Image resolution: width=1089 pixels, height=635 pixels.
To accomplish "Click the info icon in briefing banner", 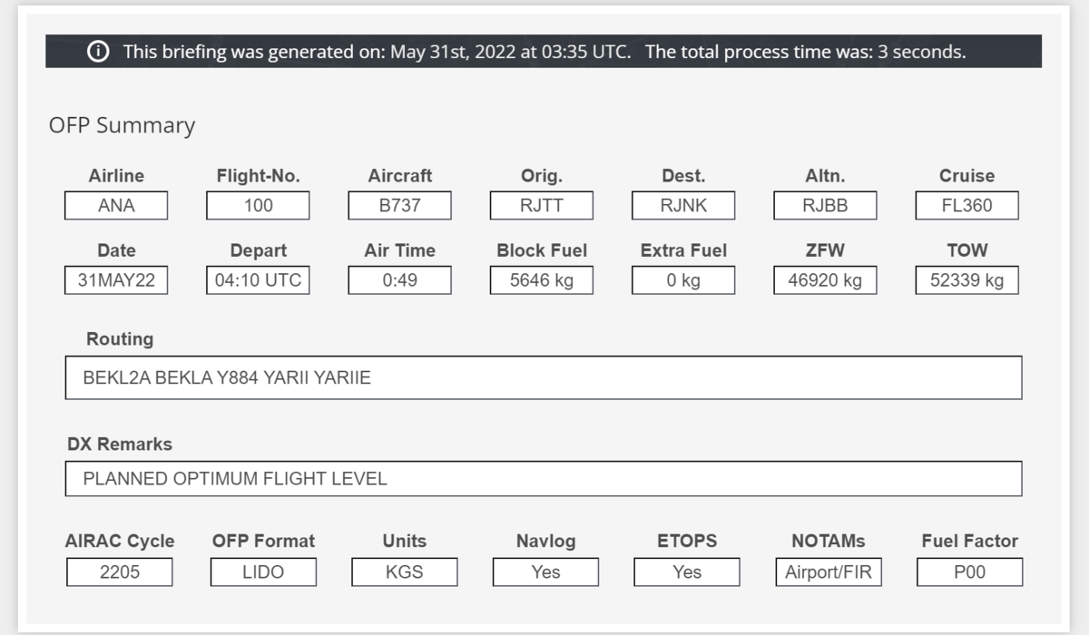I will click(97, 52).
